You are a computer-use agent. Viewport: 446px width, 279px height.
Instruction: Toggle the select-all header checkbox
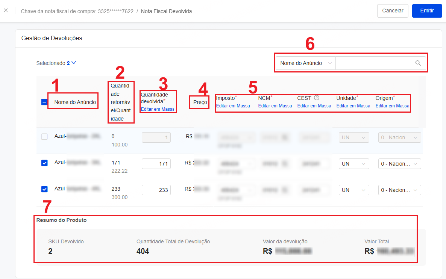pos(44,102)
